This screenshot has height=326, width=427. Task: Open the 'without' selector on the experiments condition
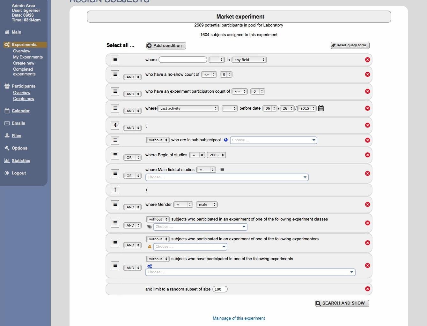(158, 259)
